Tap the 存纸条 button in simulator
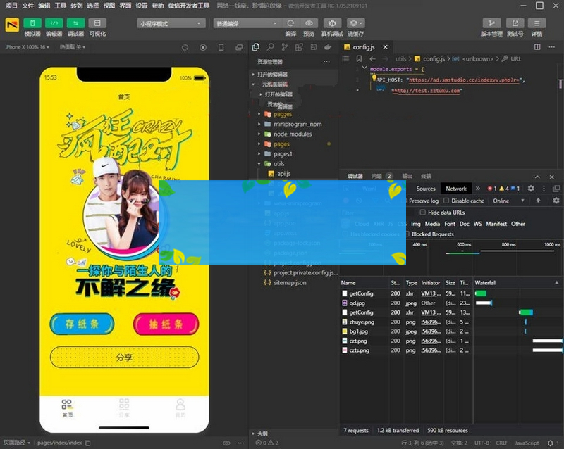The height and width of the screenshot is (449, 564). point(81,324)
